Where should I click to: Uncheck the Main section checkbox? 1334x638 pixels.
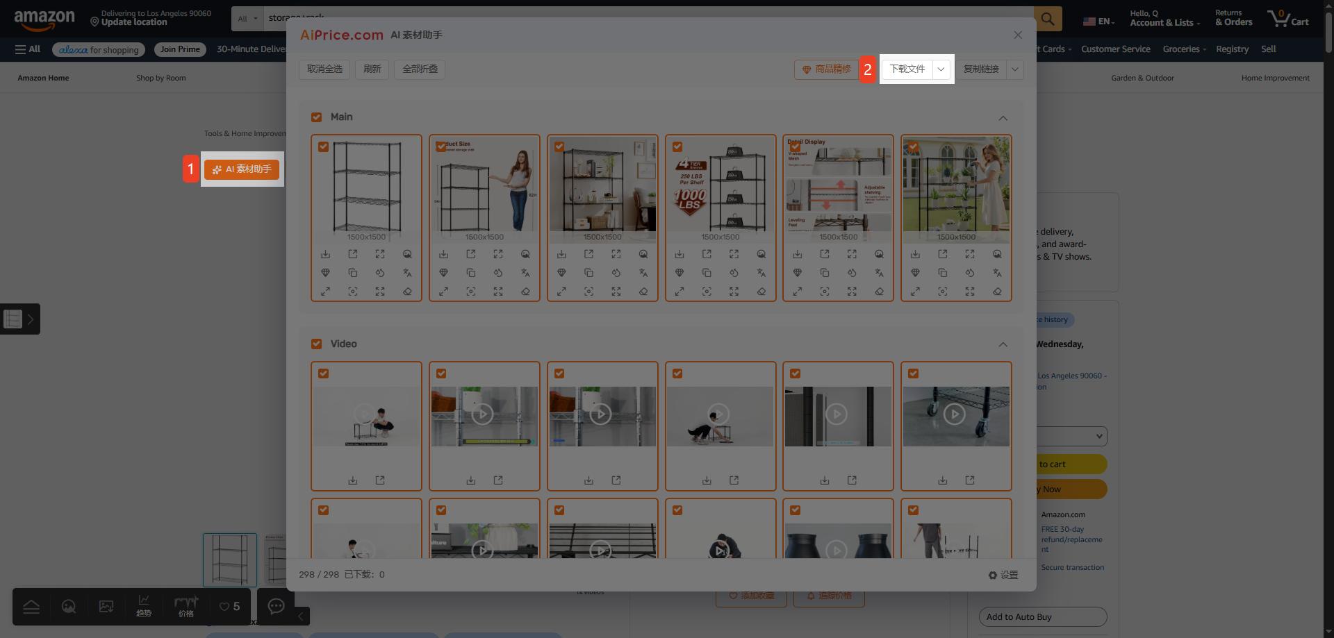[x=317, y=117]
